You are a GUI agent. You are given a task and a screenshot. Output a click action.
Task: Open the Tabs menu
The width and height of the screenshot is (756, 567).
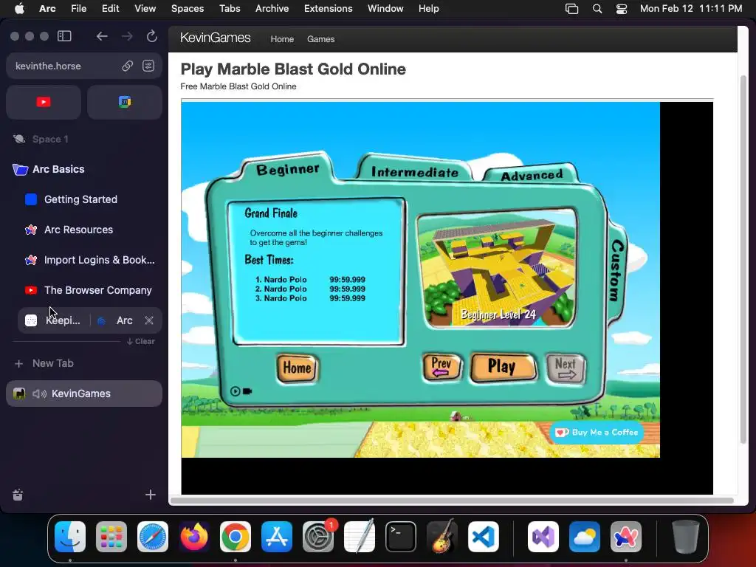tap(230, 8)
